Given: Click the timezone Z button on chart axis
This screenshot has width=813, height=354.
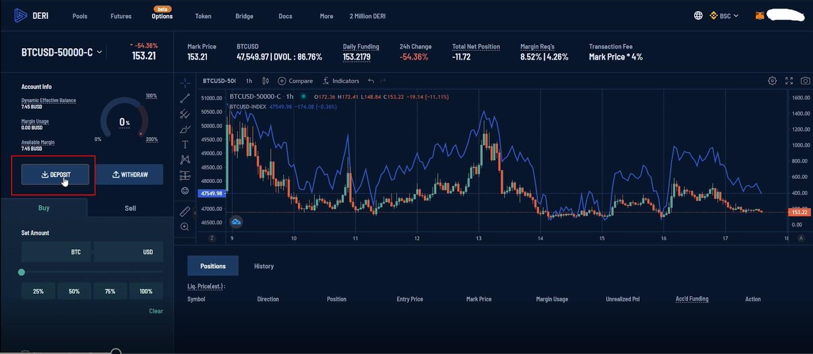Looking at the screenshot, I should pos(212,238).
